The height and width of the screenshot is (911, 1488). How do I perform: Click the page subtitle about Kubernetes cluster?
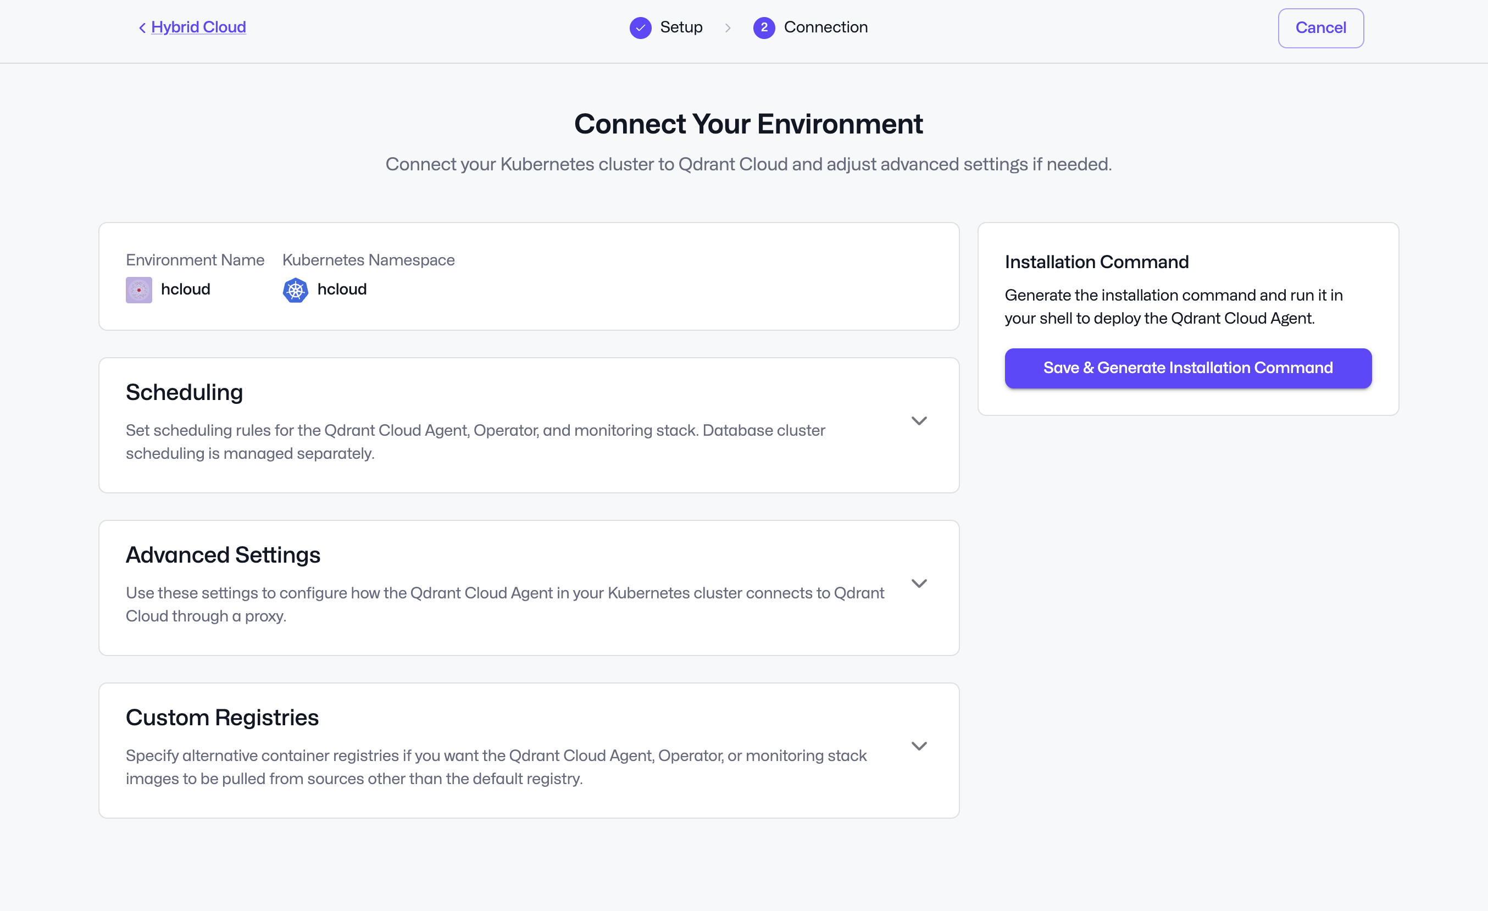[x=748, y=164]
